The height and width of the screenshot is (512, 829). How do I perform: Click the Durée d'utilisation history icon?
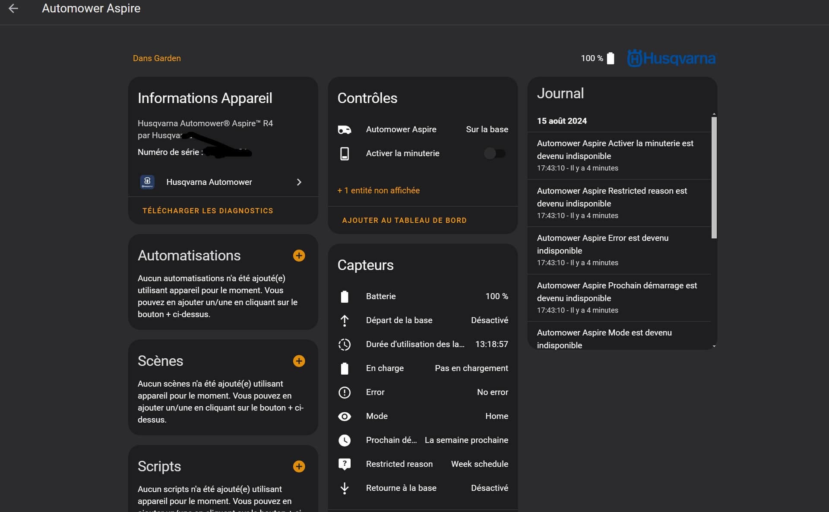click(x=344, y=344)
